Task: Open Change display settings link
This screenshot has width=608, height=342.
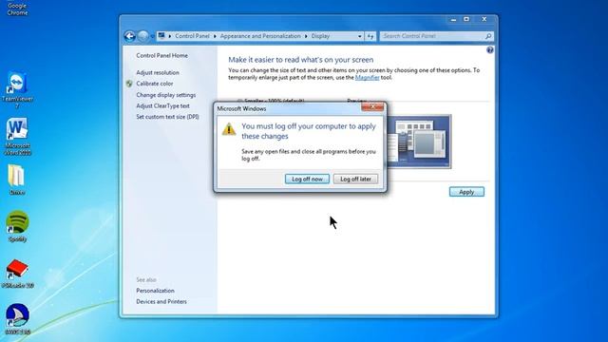Action: point(165,95)
